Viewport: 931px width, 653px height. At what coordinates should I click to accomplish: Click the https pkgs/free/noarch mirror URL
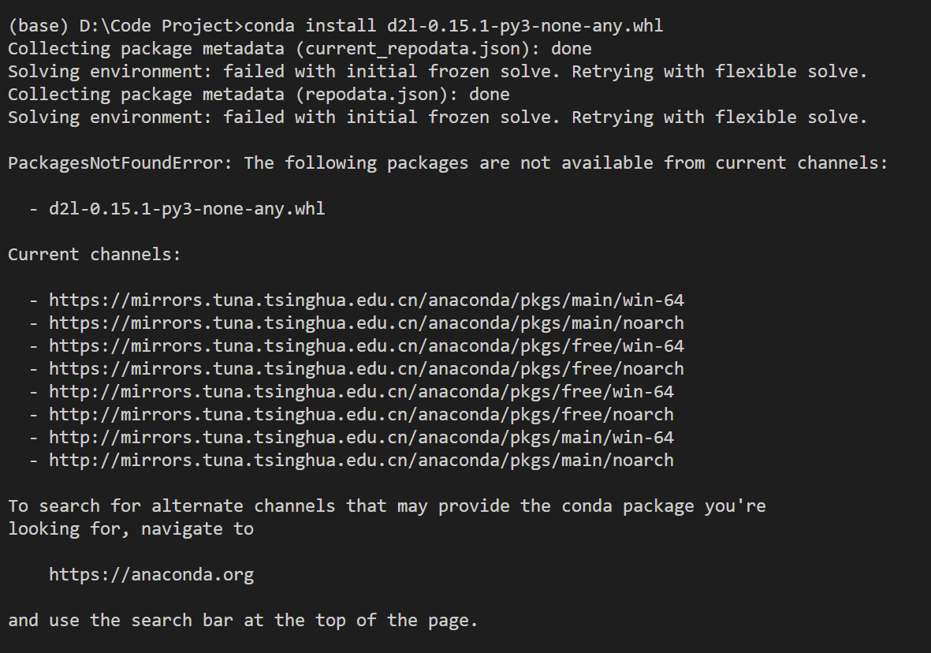pyautogui.click(x=367, y=368)
